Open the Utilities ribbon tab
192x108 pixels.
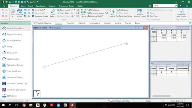80,6
